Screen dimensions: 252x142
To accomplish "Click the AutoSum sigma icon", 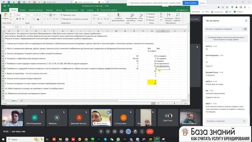I will click(x=161, y=14).
